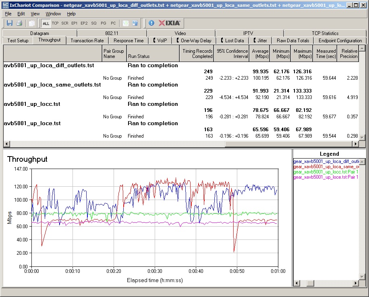Select the TCP filter toolbar button
Screen dimensions: 369x297
(x=55, y=23)
